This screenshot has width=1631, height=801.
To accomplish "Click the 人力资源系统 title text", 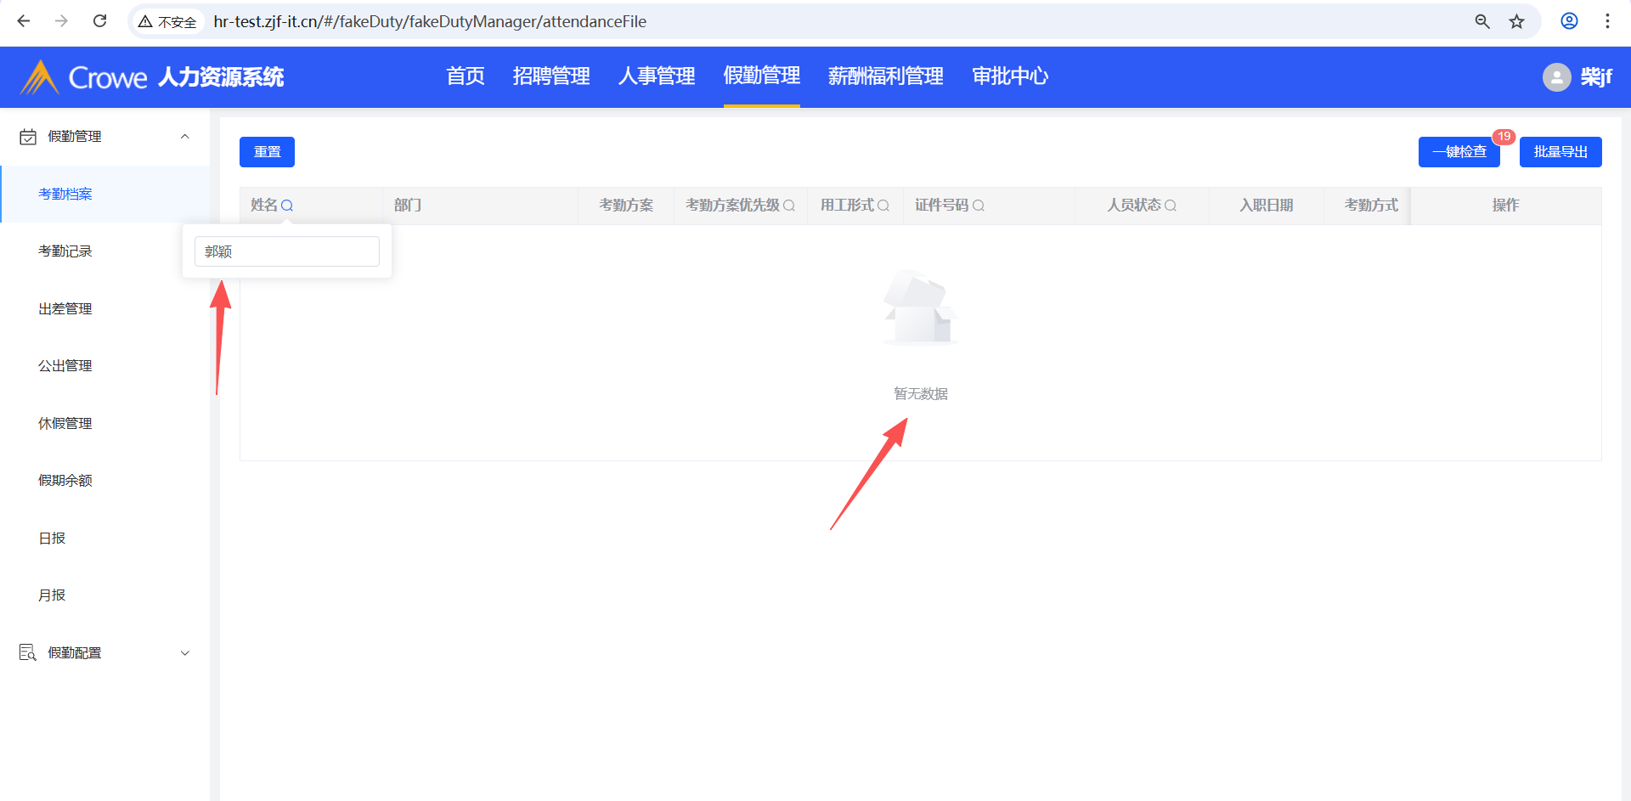I will coord(221,77).
